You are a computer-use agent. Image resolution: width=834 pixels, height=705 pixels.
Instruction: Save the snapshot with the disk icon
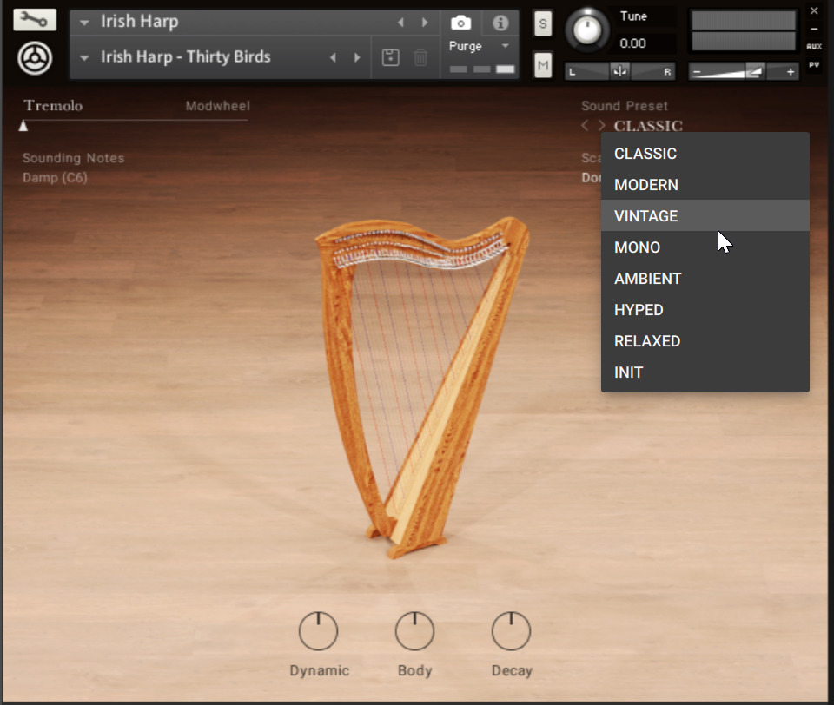coord(390,57)
